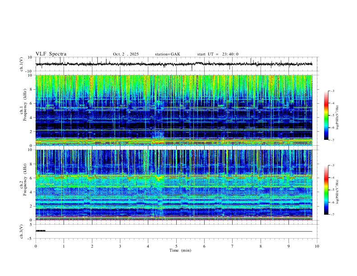357x276 pixels.
Task: Click ch.1 spectrogram frequency tick "2"
Action: [31, 131]
